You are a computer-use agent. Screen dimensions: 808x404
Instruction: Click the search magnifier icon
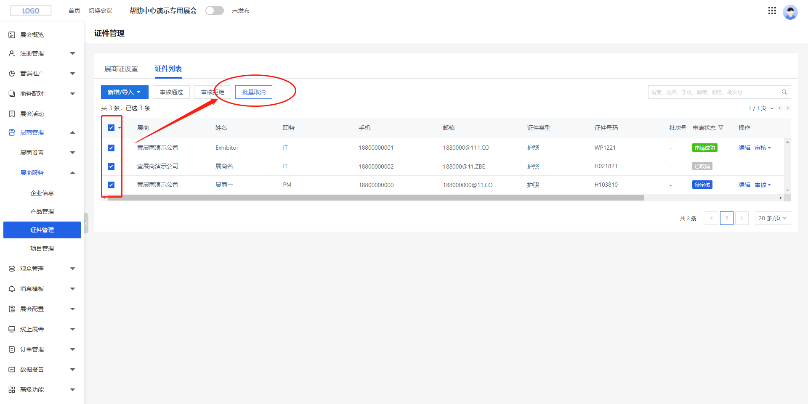tap(784, 92)
